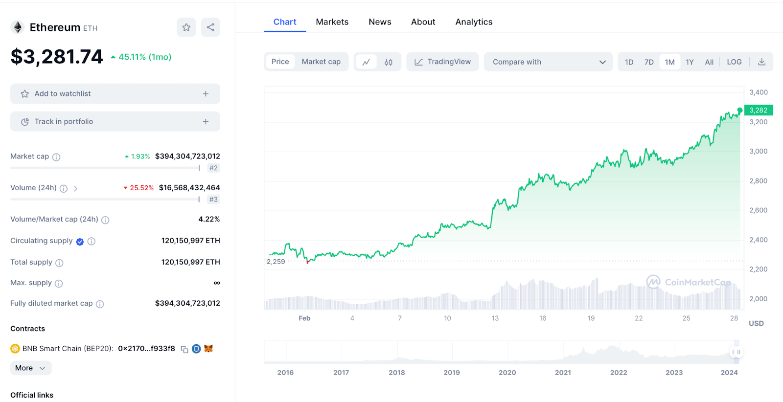Open the Compare with dropdown

tap(548, 62)
